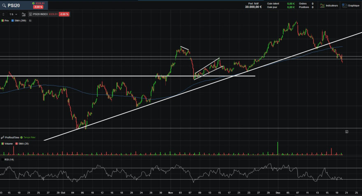The image size is (362, 196).
Task: Select the RSI (14) indicator label
Action: (9, 159)
